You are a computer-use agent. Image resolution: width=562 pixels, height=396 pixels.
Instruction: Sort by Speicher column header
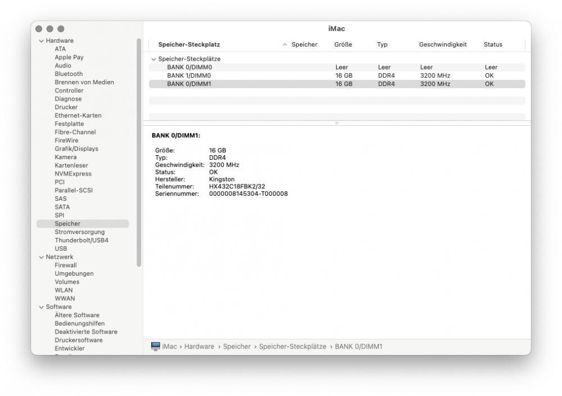304,44
